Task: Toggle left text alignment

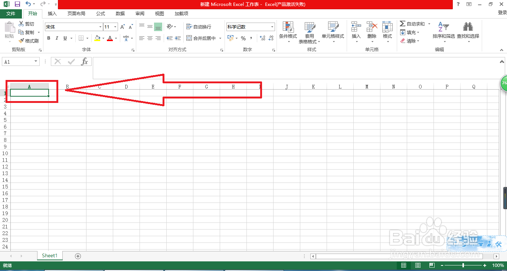Action: 142,38
